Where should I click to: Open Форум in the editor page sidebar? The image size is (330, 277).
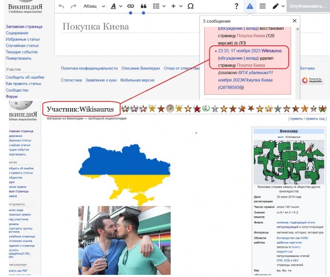[x=11, y=96]
